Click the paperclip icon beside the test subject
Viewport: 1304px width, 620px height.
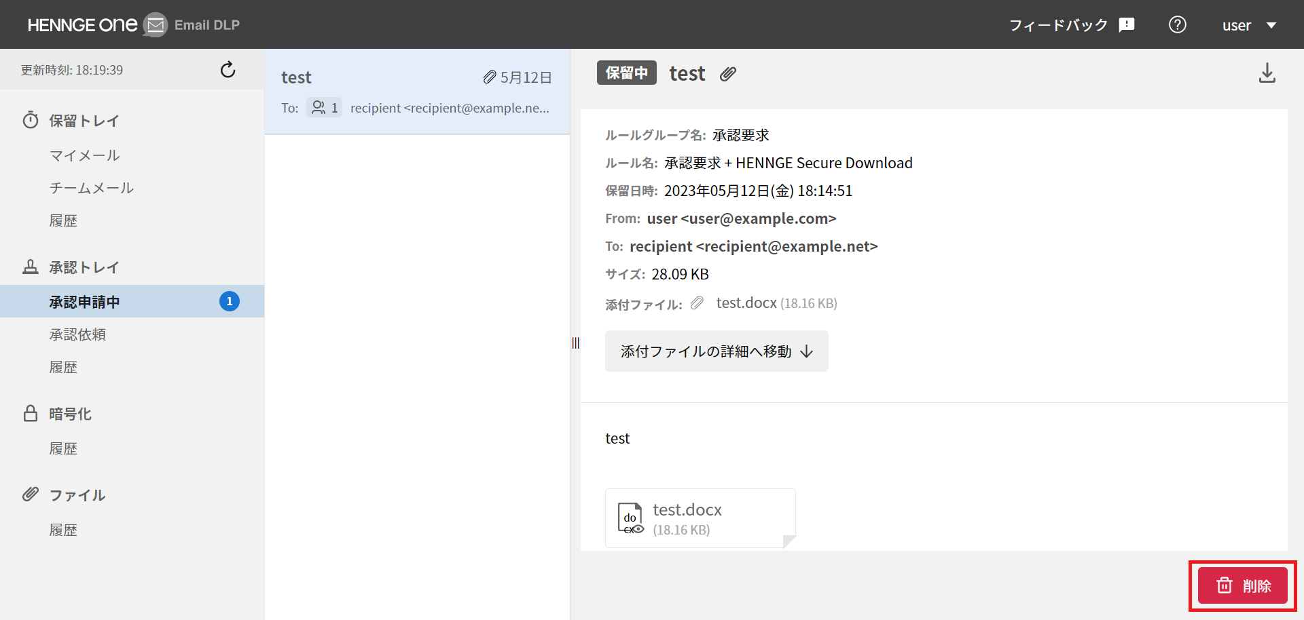pyautogui.click(x=728, y=73)
